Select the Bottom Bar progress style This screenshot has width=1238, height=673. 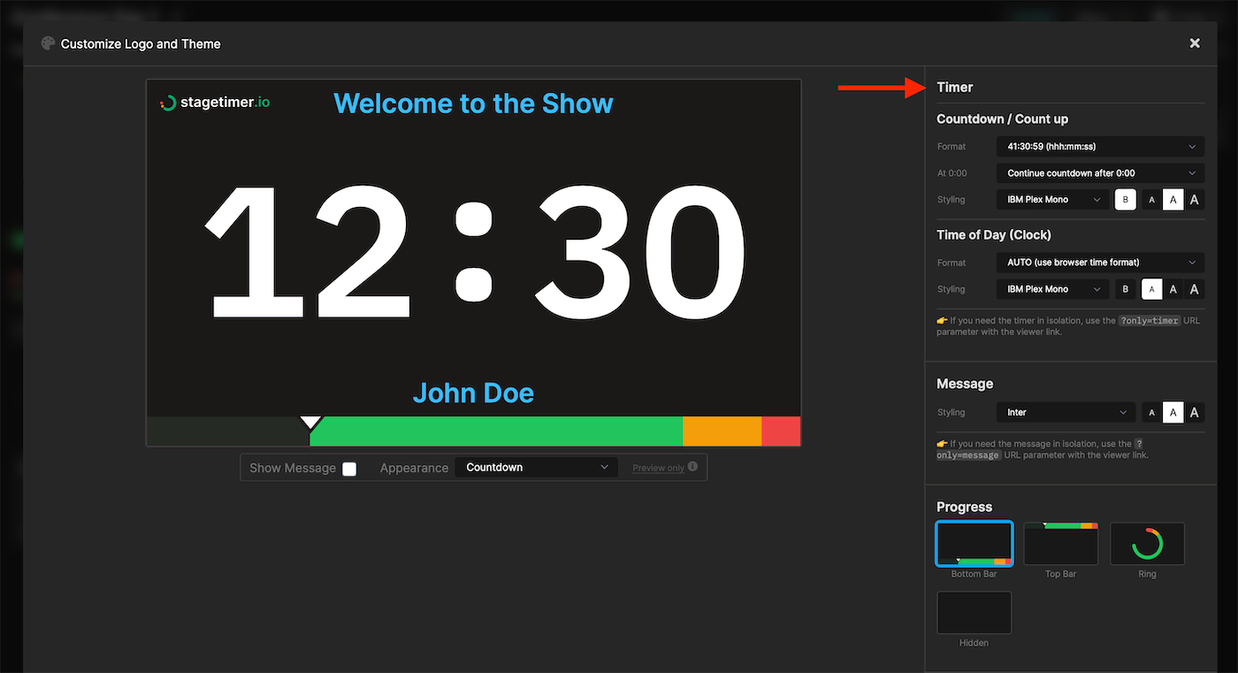974,544
